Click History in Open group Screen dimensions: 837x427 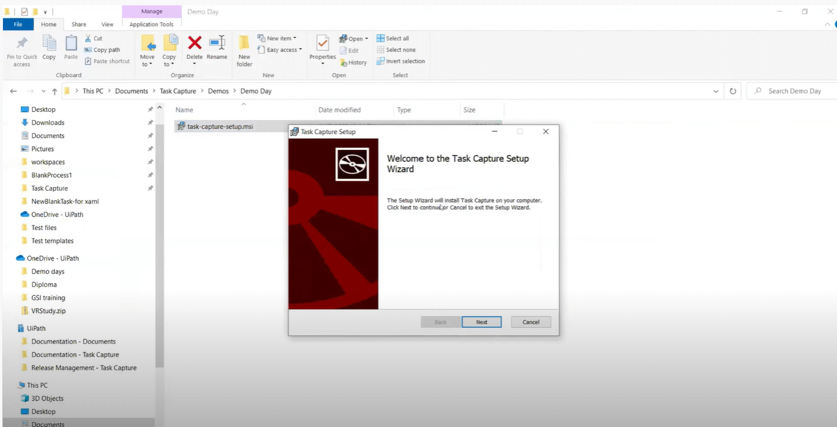pyautogui.click(x=353, y=62)
